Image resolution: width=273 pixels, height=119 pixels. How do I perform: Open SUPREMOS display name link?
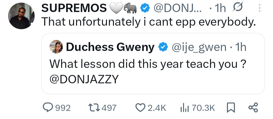click(74, 9)
